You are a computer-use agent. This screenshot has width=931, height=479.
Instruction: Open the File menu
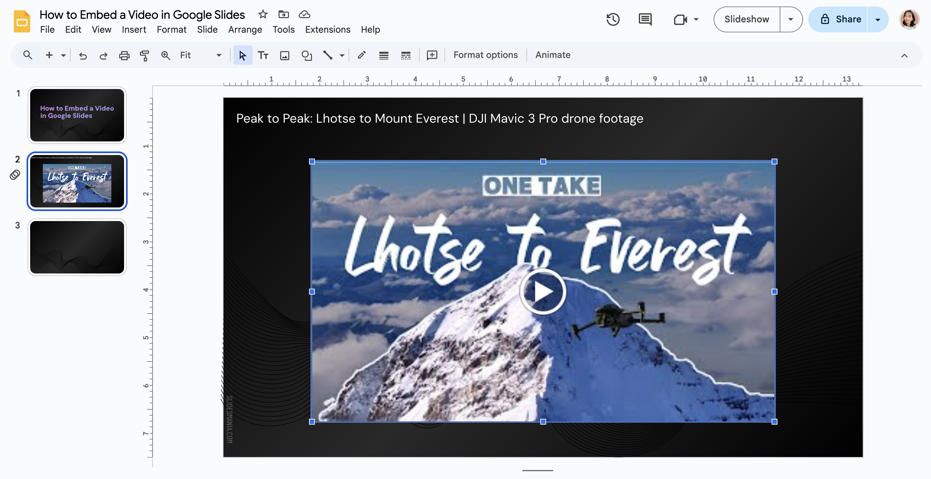47,29
